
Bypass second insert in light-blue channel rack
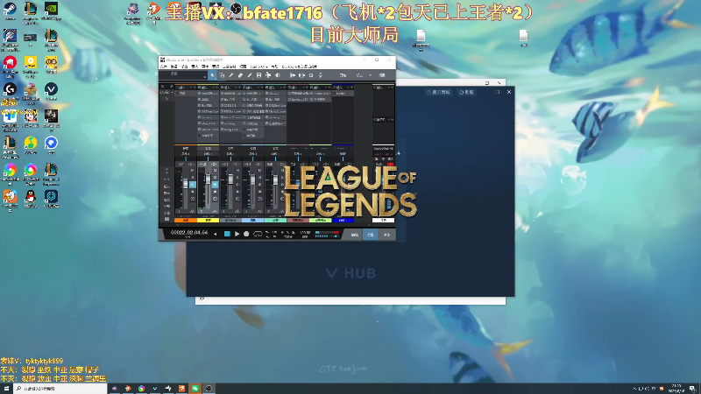point(244,100)
